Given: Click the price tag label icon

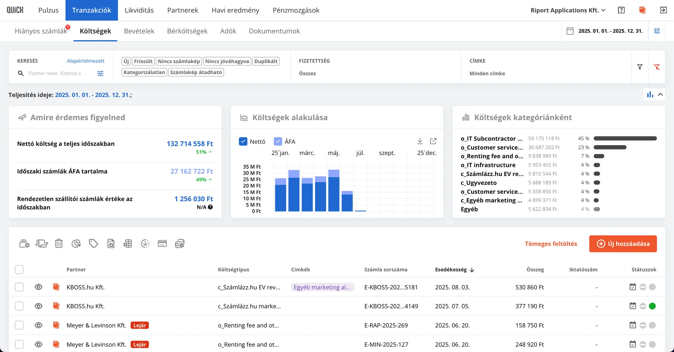Looking at the screenshot, I should point(93,243).
